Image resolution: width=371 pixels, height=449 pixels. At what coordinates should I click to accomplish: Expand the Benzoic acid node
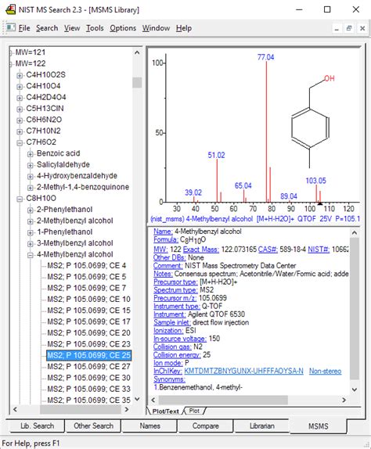tap(30, 154)
